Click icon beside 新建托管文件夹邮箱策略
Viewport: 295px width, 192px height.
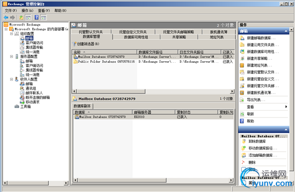click(242, 86)
